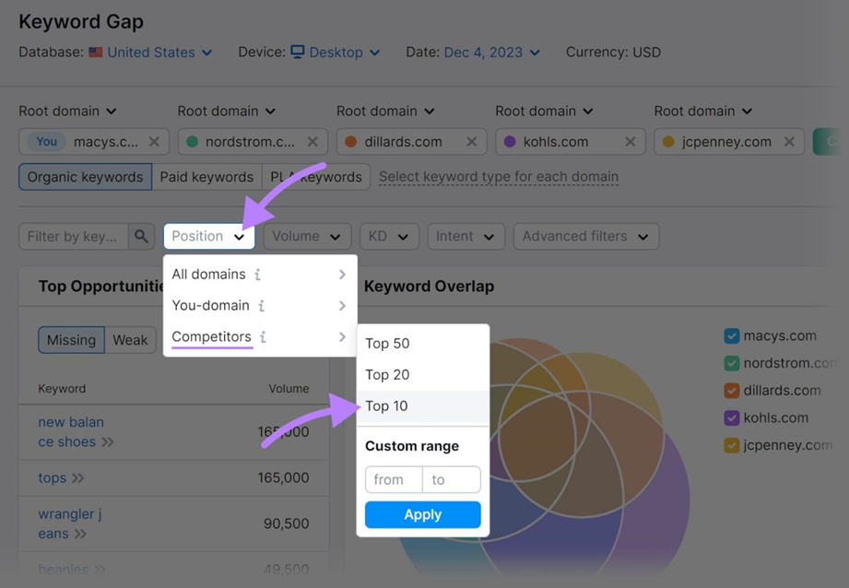Clear the dillards.com domain chip
This screenshot has height=588, width=849.
click(x=471, y=142)
